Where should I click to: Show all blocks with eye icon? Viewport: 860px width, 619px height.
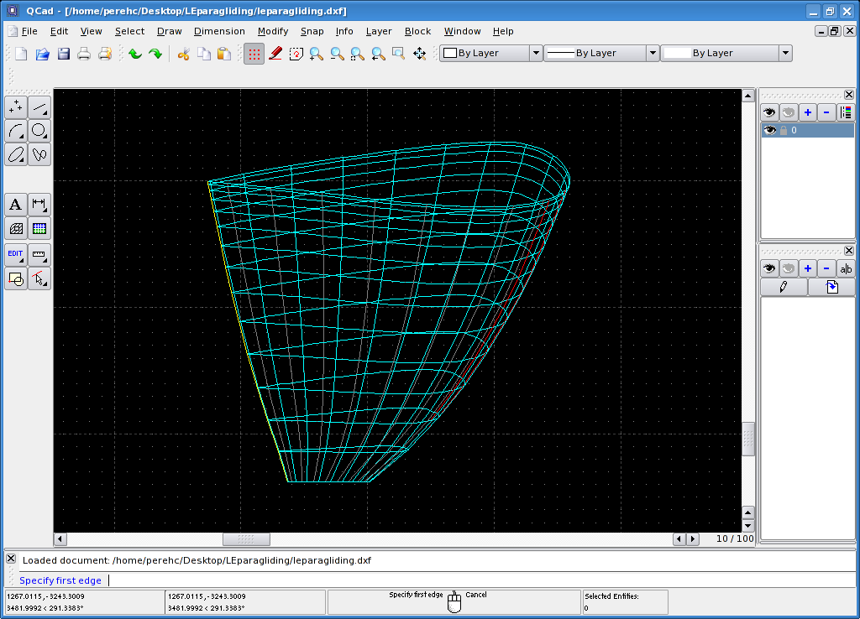click(769, 268)
